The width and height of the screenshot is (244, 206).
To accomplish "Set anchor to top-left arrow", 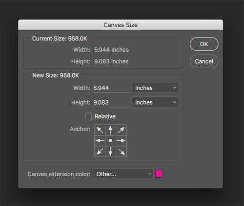I will pos(100,130).
